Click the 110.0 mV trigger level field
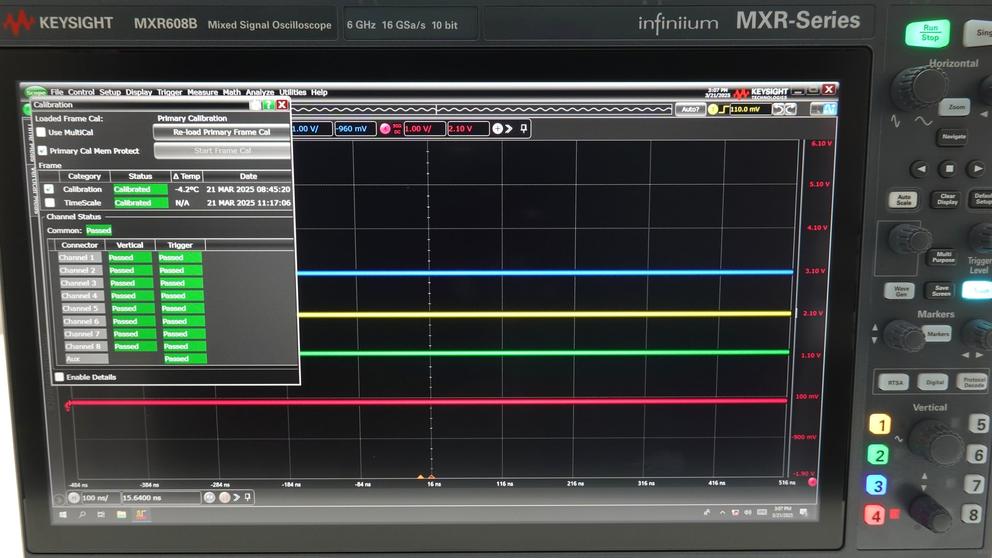The width and height of the screenshot is (992, 558). click(x=750, y=109)
